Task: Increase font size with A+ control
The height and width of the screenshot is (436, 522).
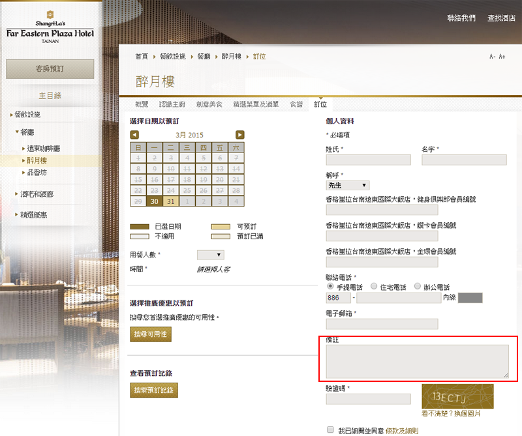Action: pos(502,57)
